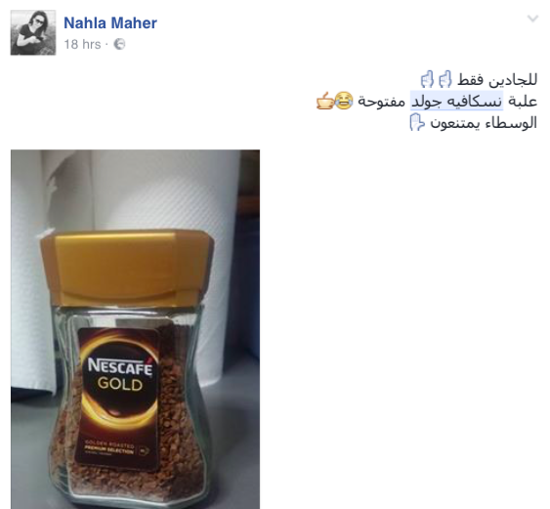
Task: Click the text الوسطاء يمتنعون
Action: pos(484,123)
